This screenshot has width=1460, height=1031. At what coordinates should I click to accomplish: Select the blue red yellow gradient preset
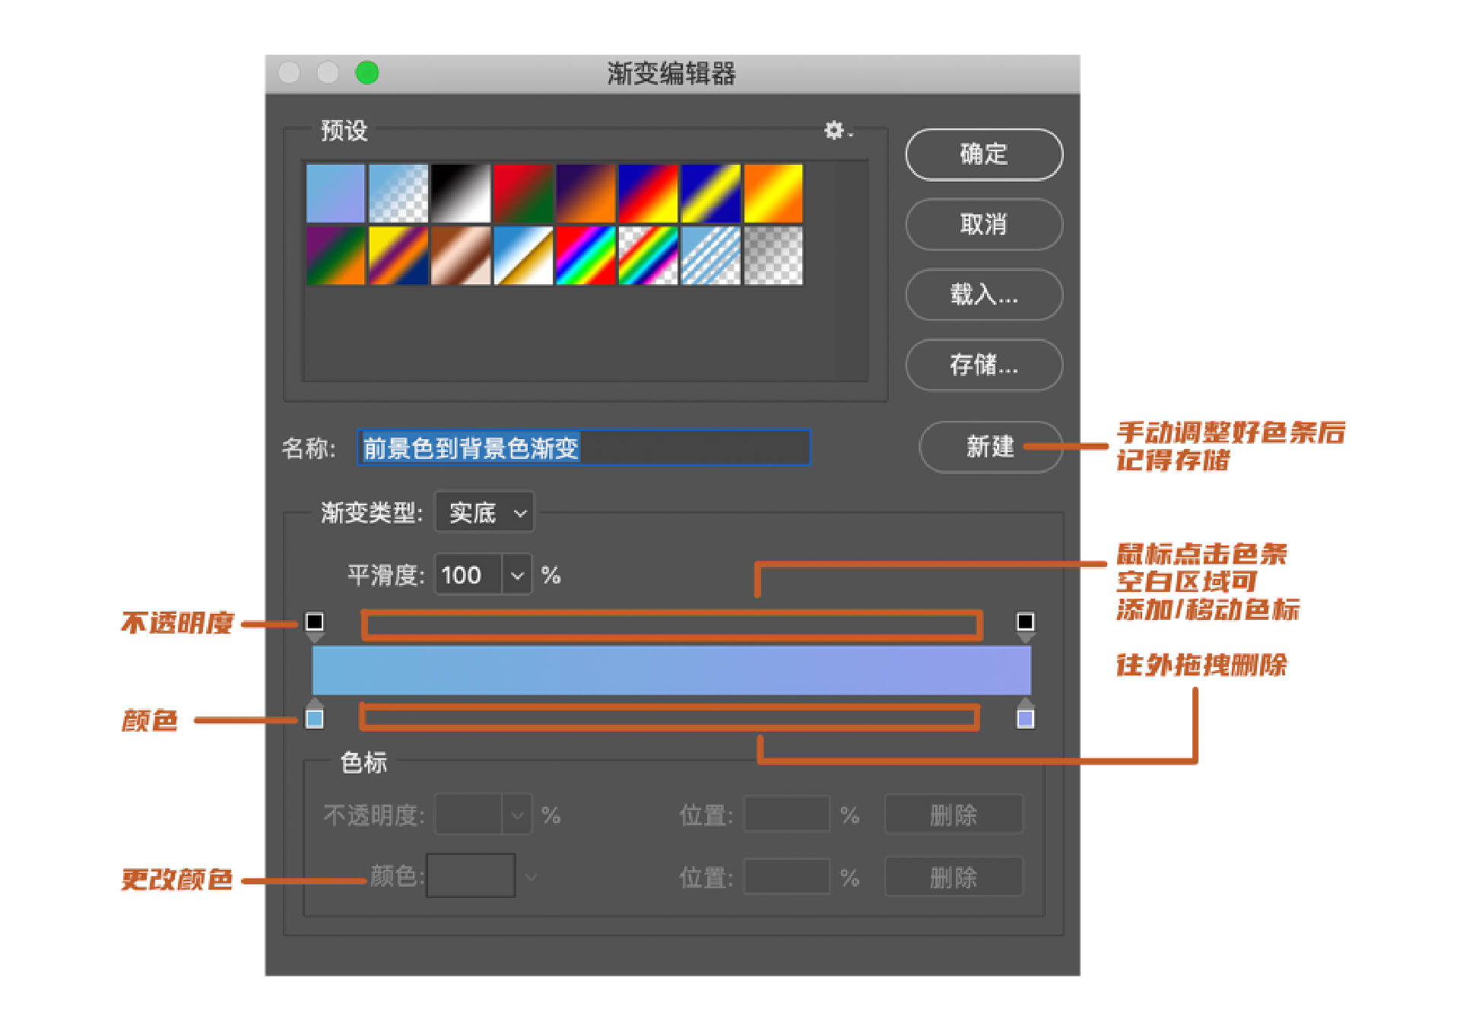click(648, 193)
